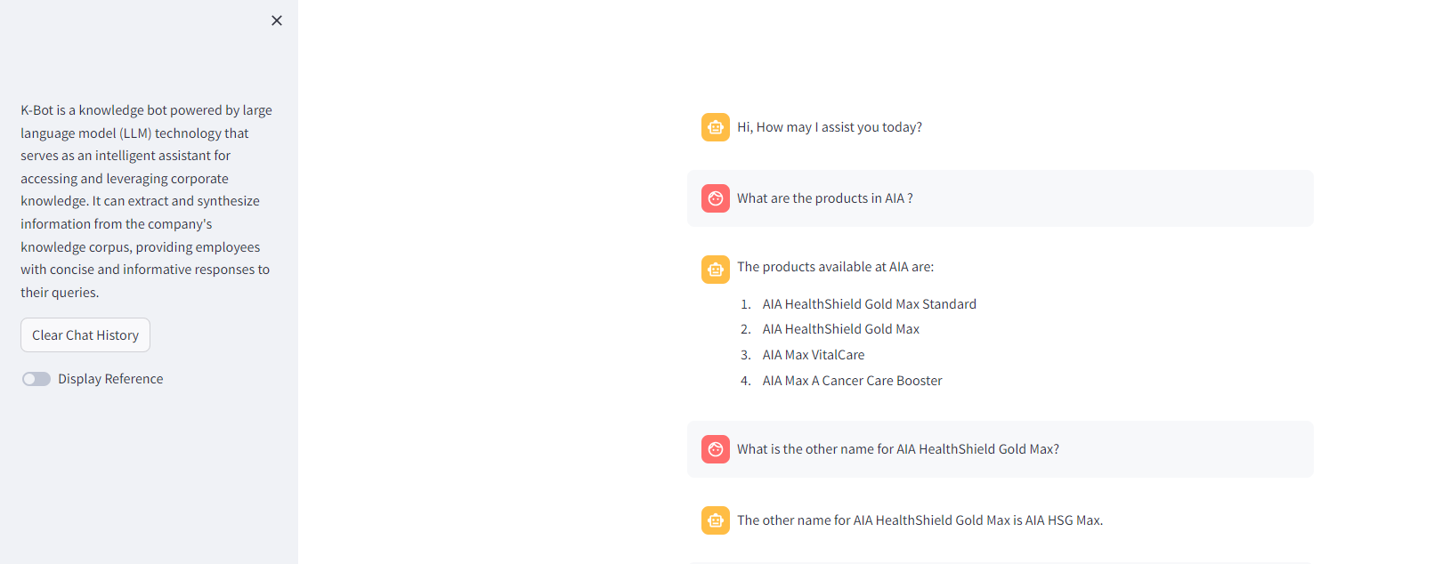Image resolution: width=1434 pixels, height=564 pixels.
Task: Clear the chat history
Action: [x=85, y=335]
